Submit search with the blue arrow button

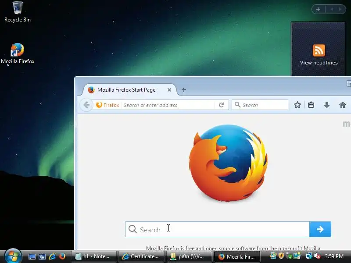tap(320, 229)
